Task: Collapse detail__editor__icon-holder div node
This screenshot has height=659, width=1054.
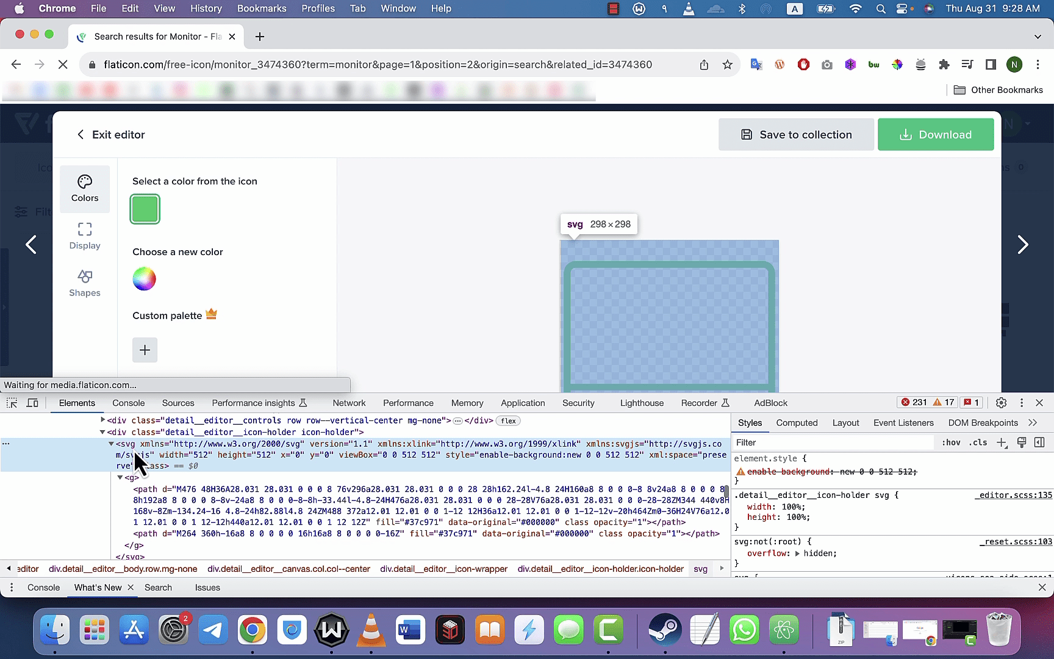Action: 102,431
